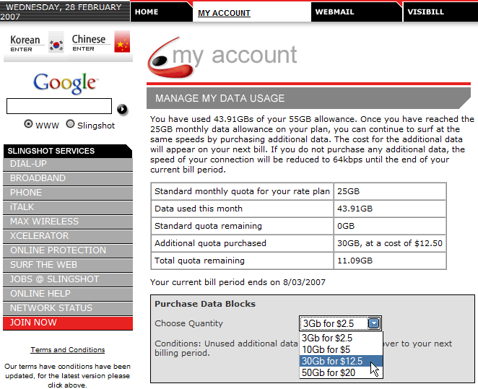
Task: Choose the 30Gb for $12.5 option
Action: (341, 361)
